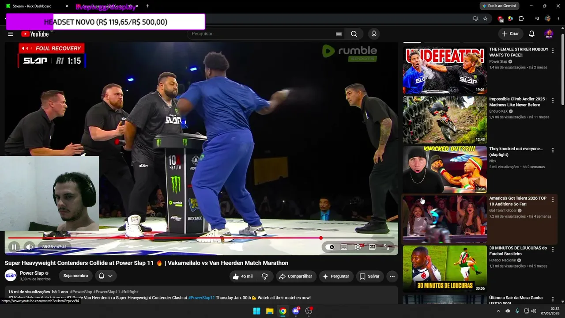
Task: Expand channel notification preferences dropdown
Action: coord(105,276)
